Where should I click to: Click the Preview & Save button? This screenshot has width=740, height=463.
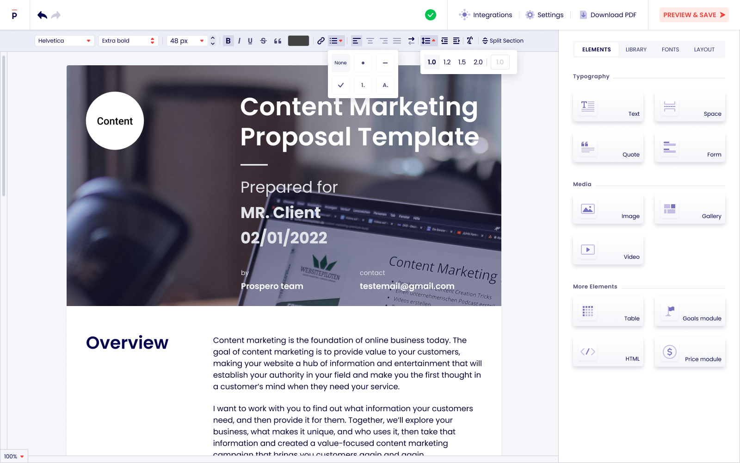(694, 15)
